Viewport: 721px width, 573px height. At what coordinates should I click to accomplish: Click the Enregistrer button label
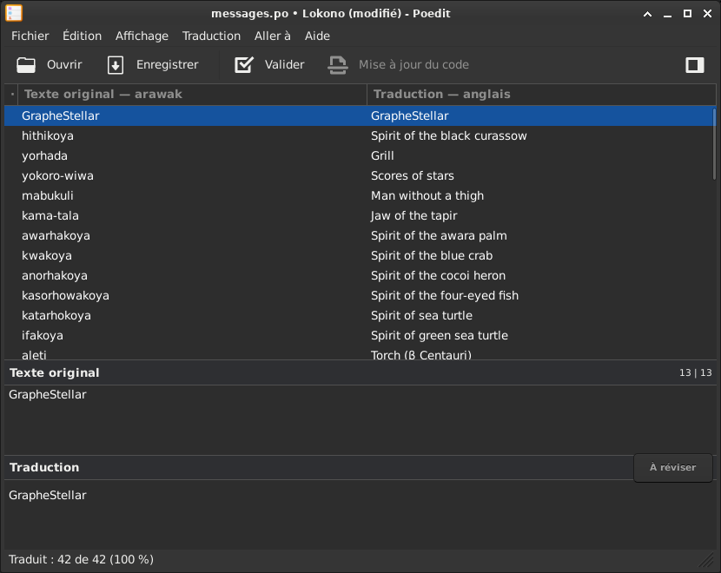(x=167, y=65)
